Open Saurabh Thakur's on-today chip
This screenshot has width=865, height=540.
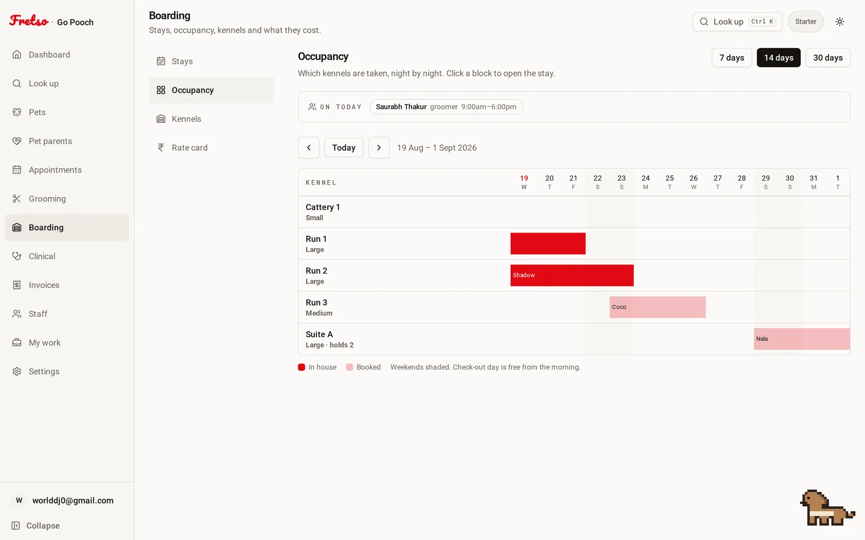coord(446,107)
